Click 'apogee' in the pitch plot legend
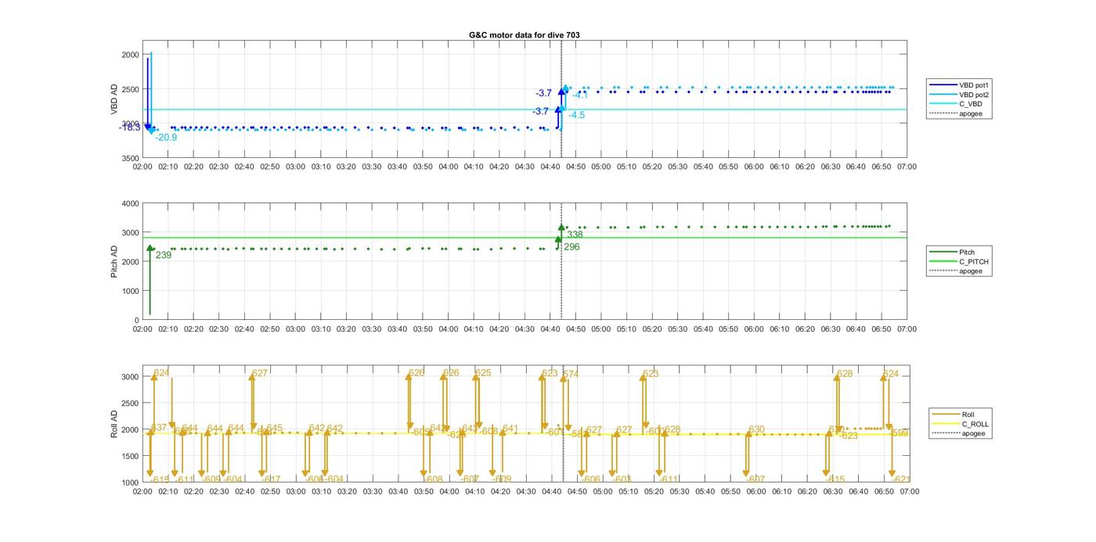Viewport: 1096px width, 542px height. [x=972, y=271]
